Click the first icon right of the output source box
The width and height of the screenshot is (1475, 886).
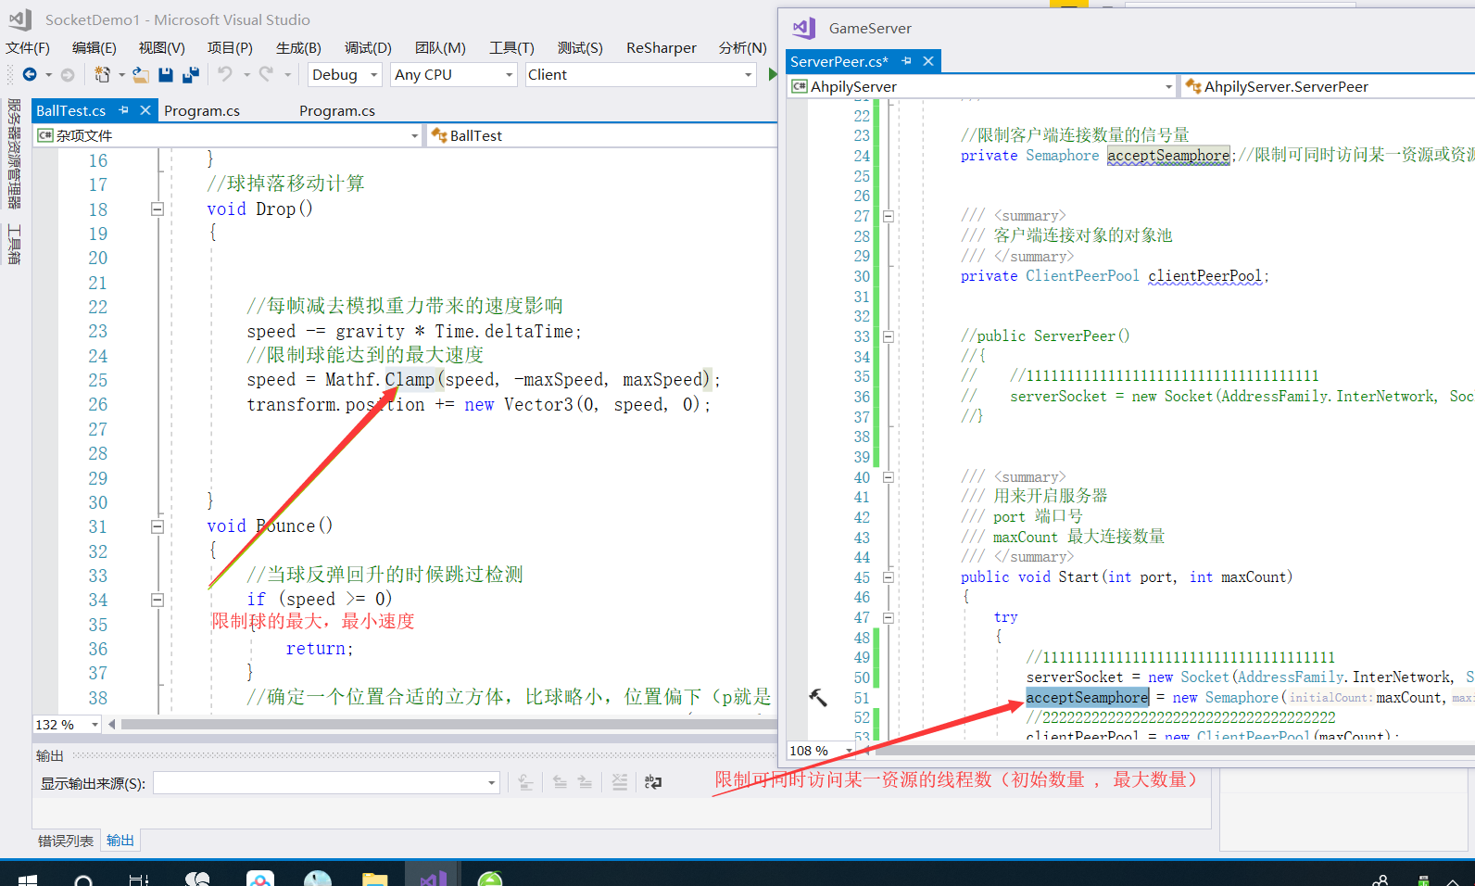(x=525, y=782)
